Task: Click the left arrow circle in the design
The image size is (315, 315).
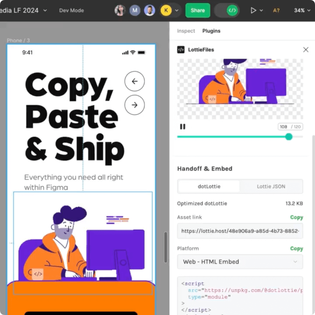Action: 134,81
